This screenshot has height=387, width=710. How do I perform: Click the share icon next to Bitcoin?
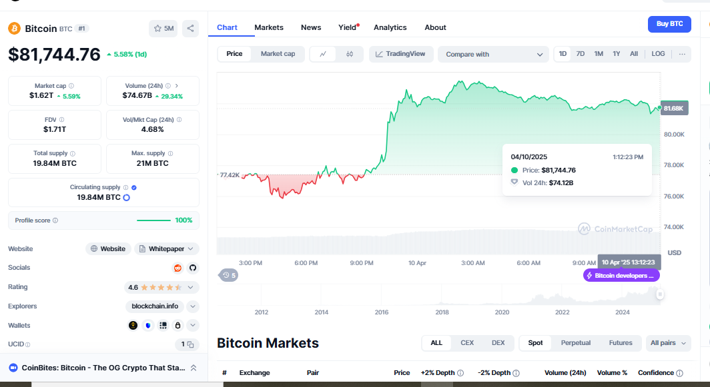(x=191, y=29)
